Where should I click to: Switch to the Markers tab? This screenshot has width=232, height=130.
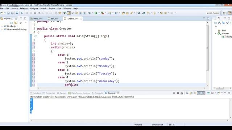[x=36, y=93]
